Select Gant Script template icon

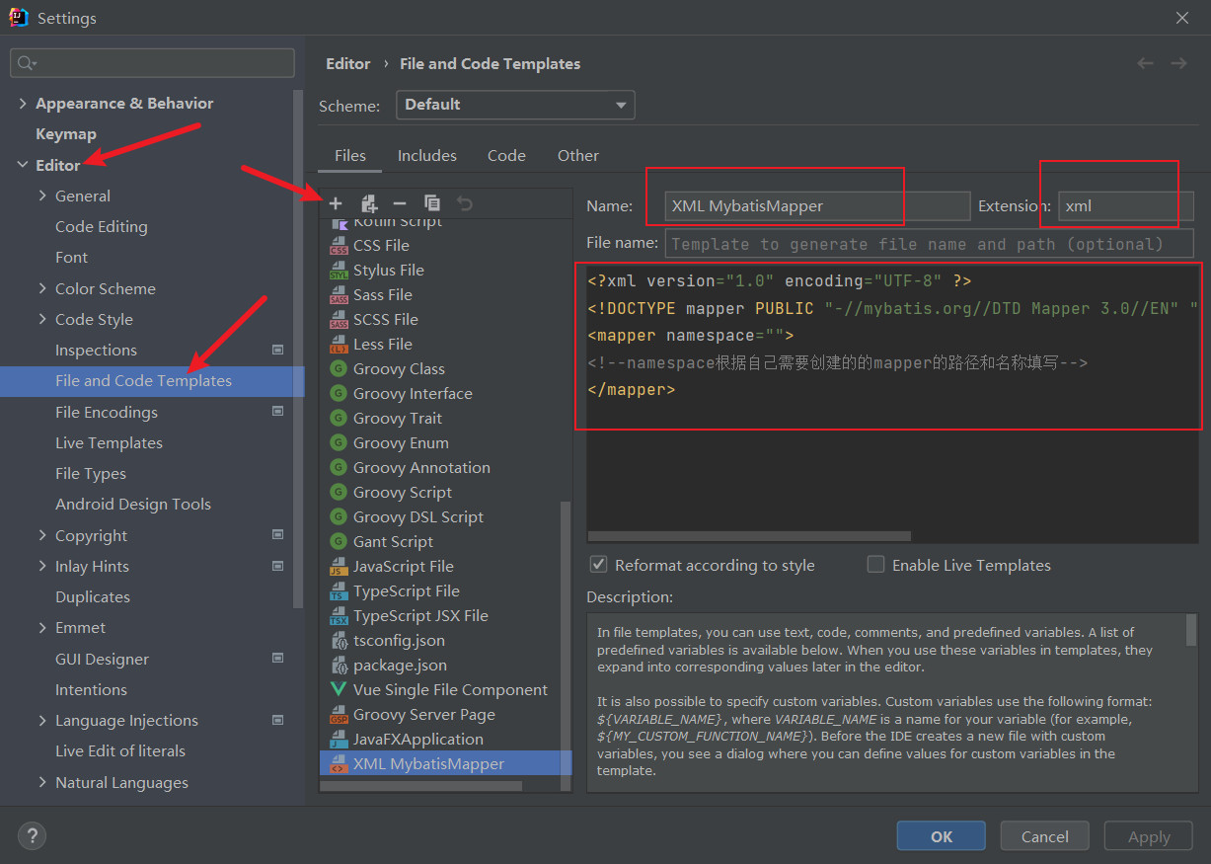tap(339, 542)
